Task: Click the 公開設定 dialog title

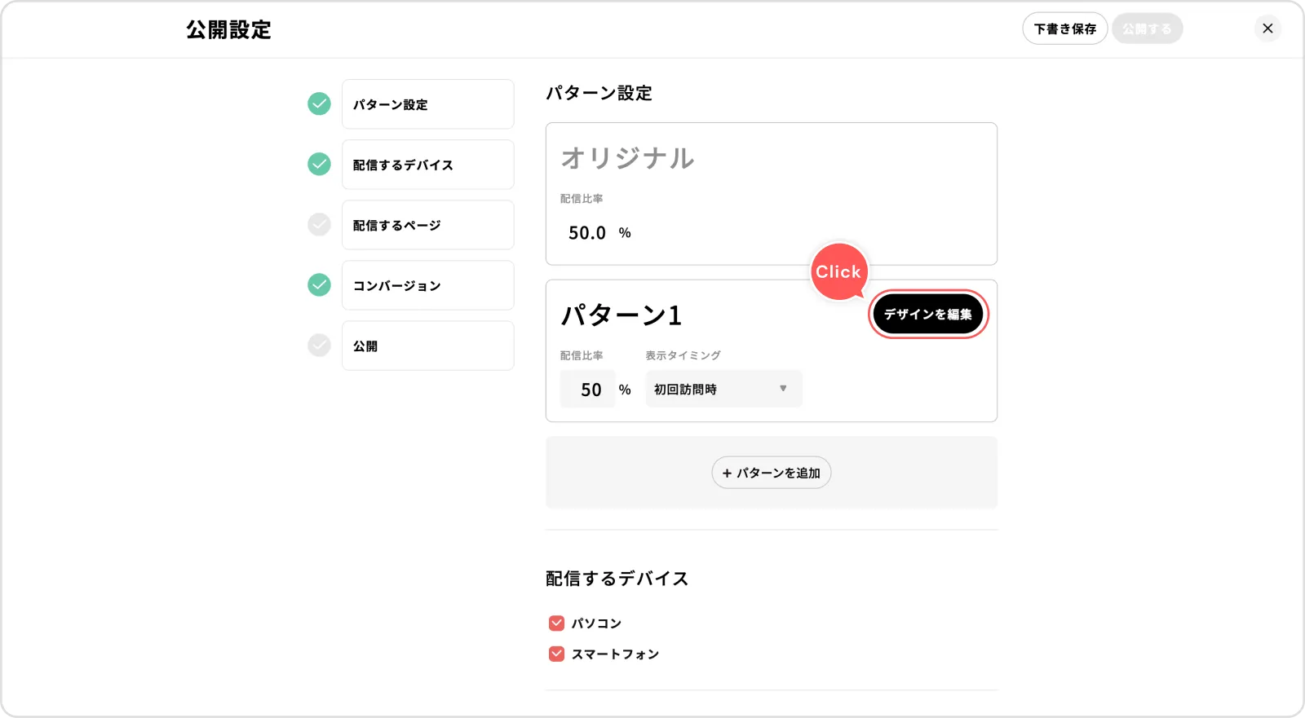Action: pyautogui.click(x=228, y=29)
